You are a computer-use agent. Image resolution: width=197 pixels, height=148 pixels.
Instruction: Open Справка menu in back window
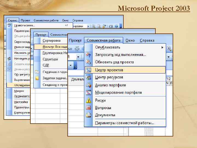coord(78,20)
